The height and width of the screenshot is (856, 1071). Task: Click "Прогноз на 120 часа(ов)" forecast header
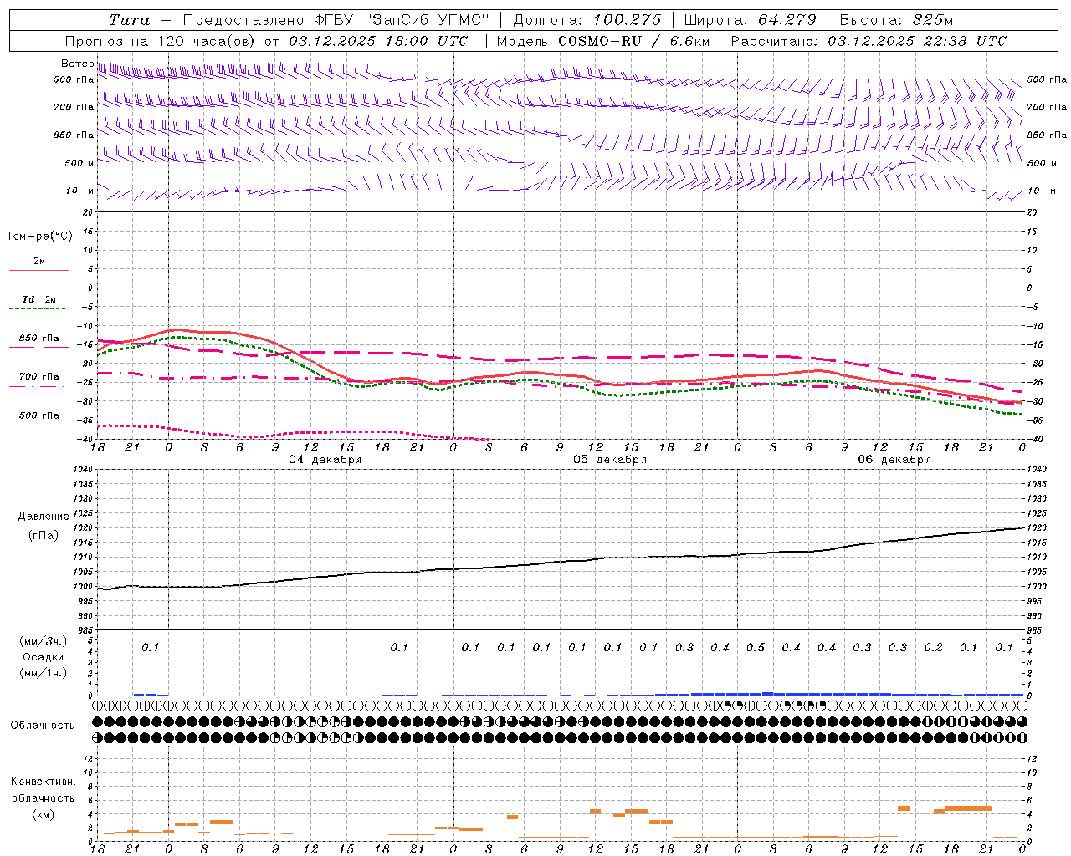pyautogui.click(x=161, y=41)
